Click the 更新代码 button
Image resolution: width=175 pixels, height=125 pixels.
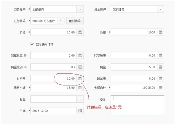[x=75, y=21]
